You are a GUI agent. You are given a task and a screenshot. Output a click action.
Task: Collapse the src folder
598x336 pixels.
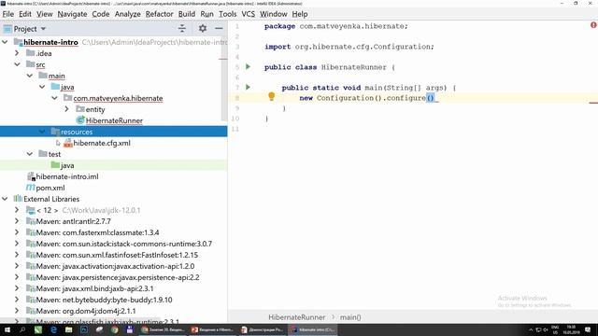coord(17,64)
